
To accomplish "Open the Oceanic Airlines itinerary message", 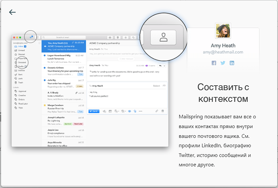I will [x=64, y=71].
